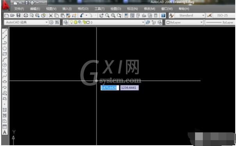Open the ByLayer linetype dropdown
This screenshot has height=146, width=236.
[220, 22]
